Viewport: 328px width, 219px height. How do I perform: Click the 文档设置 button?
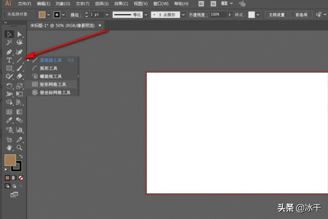(x=276, y=15)
